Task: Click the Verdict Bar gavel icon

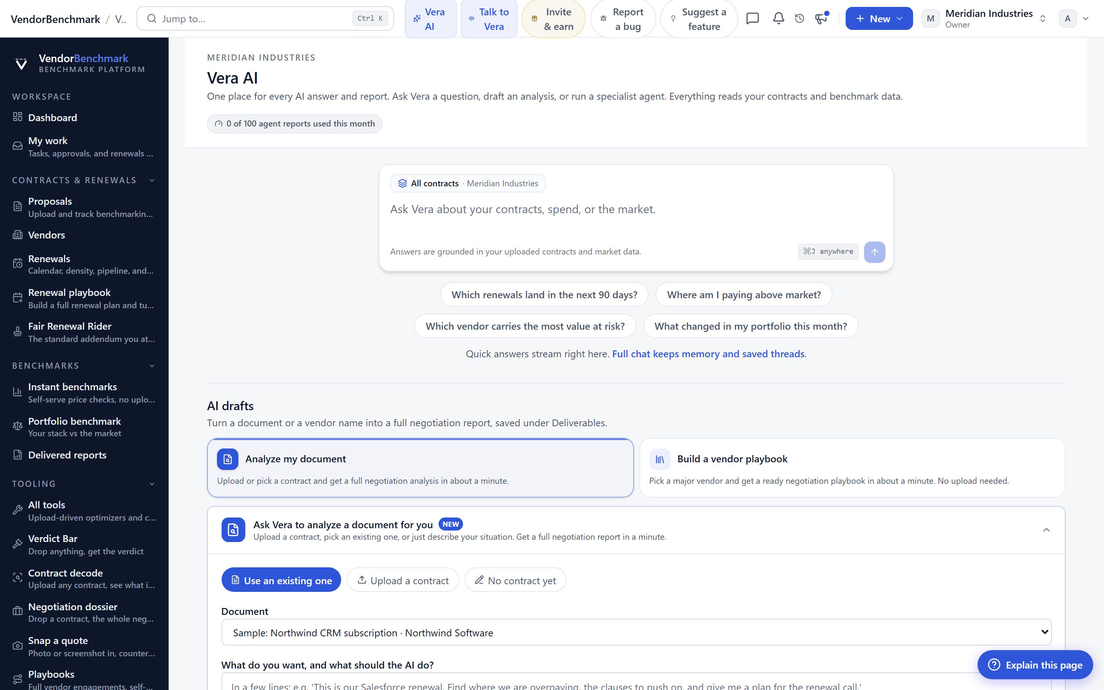Action: point(17,544)
